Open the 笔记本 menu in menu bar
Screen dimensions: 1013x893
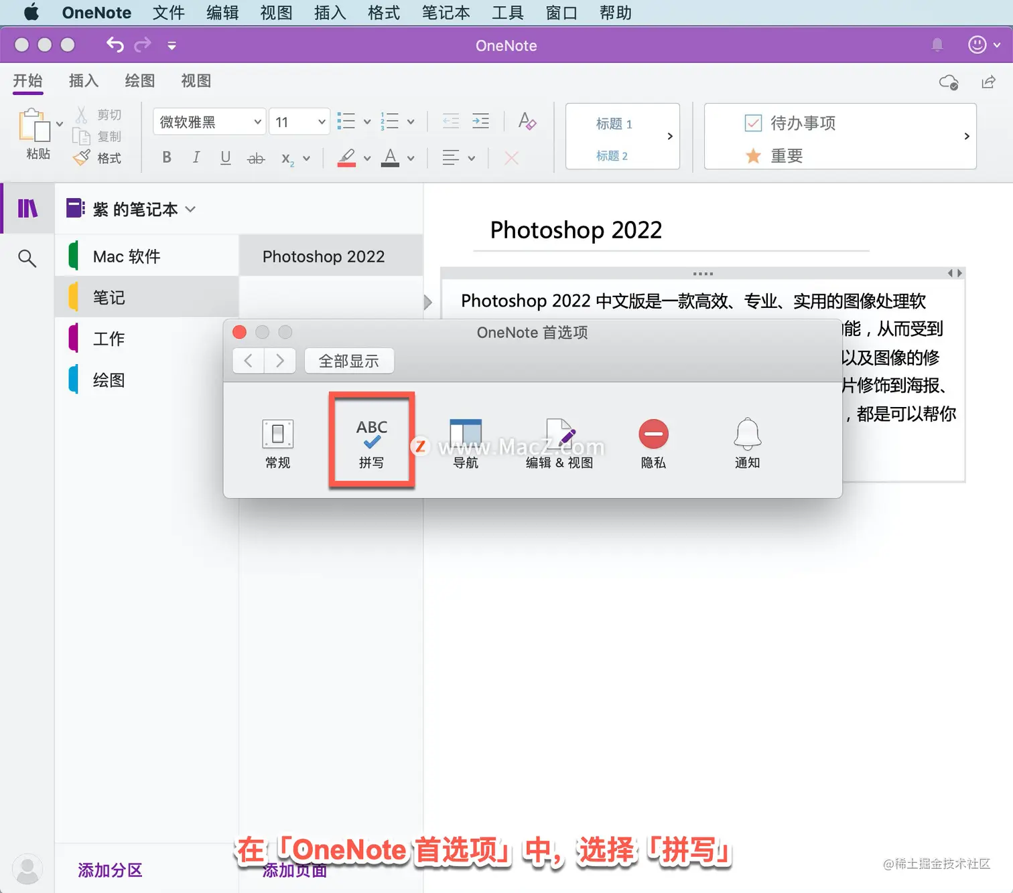coord(446,13)
